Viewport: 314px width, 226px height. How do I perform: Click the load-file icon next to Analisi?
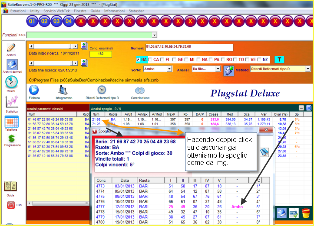[x=228, y=71]
